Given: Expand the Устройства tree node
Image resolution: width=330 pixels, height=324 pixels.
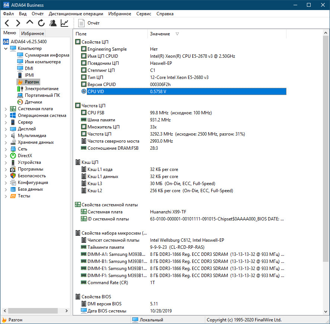Looking at the screenshot, I should click(6, 163).
